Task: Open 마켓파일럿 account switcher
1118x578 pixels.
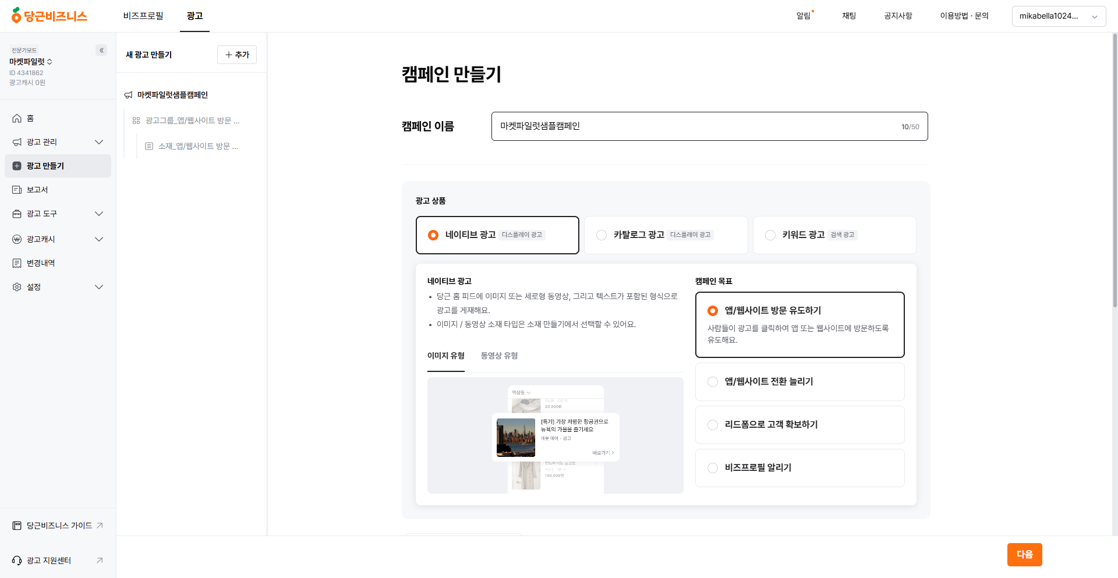Action: tap(31, 62)
